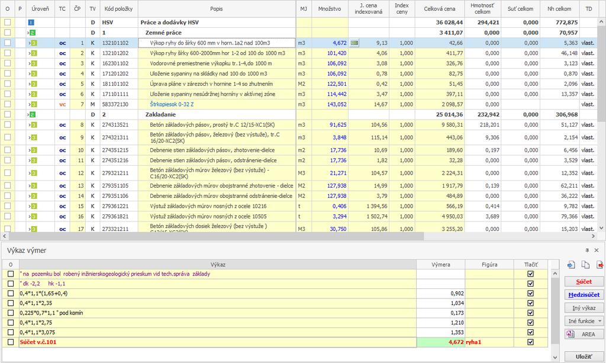Viewport: 606px width, 363px height.
Task: Close the Výkaz výmer panel
Action: (597, 250)
